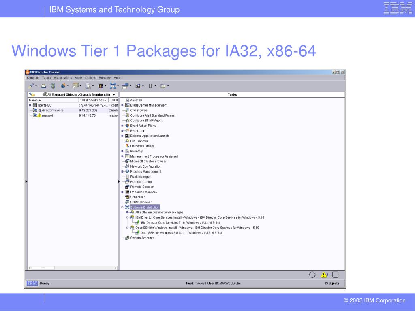Select Configure SNMP Agent task
Viewport: 415px width, 311px height.
tap(146, 121)
